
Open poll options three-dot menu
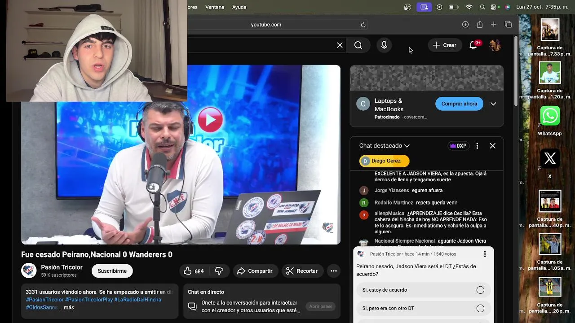pos(485,254)
